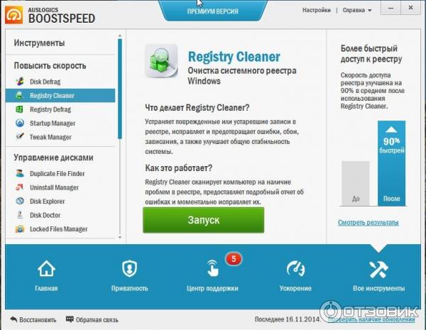Screen dimensions: 426x330
Task: Open the Настройки menu
Action: point(317,10)
